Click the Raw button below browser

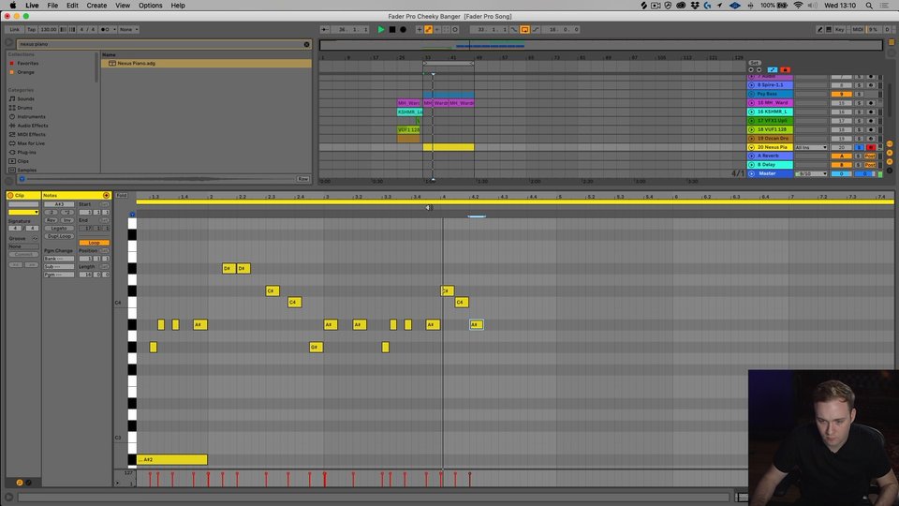click(x=303, y=179)
